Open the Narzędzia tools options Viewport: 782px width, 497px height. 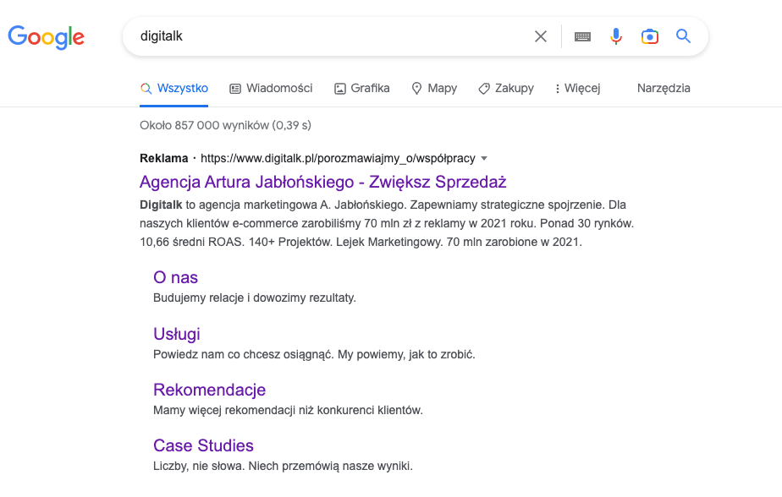click(x=664, y=88)
